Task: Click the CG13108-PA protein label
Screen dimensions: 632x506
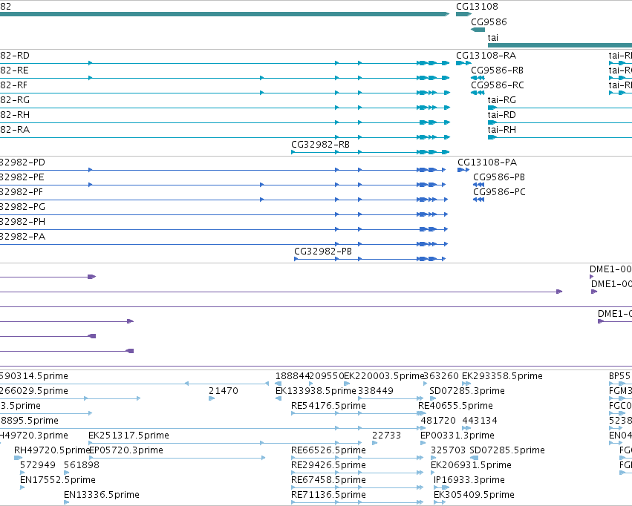Action: [x=487, y=162]
